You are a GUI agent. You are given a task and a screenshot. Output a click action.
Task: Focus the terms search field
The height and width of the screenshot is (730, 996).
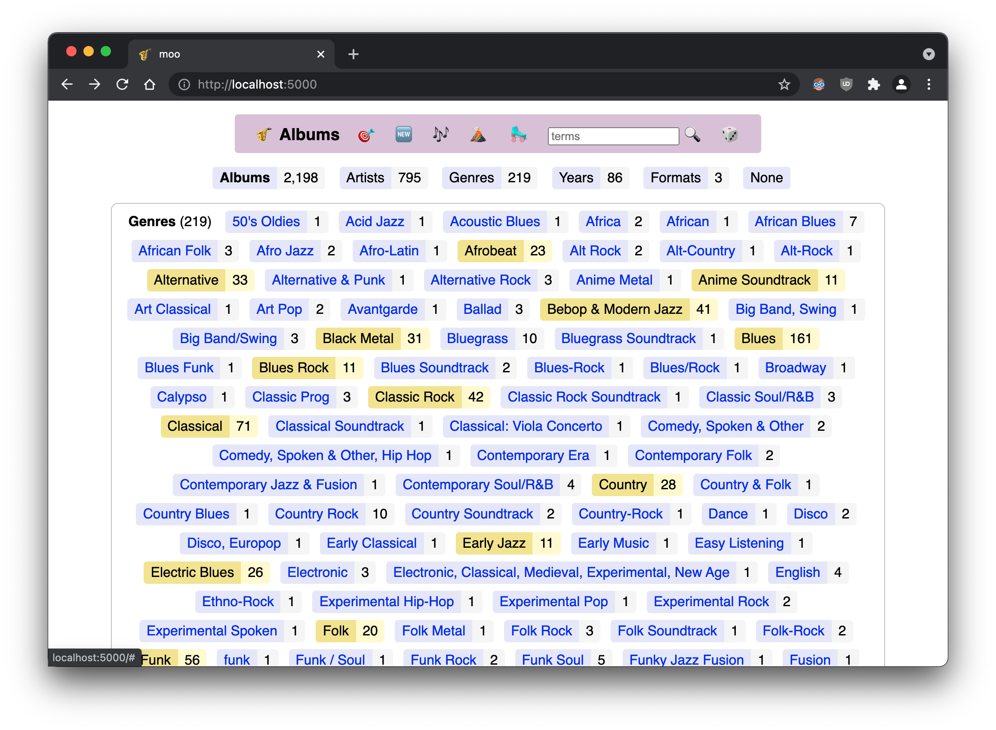coord(613,137)
